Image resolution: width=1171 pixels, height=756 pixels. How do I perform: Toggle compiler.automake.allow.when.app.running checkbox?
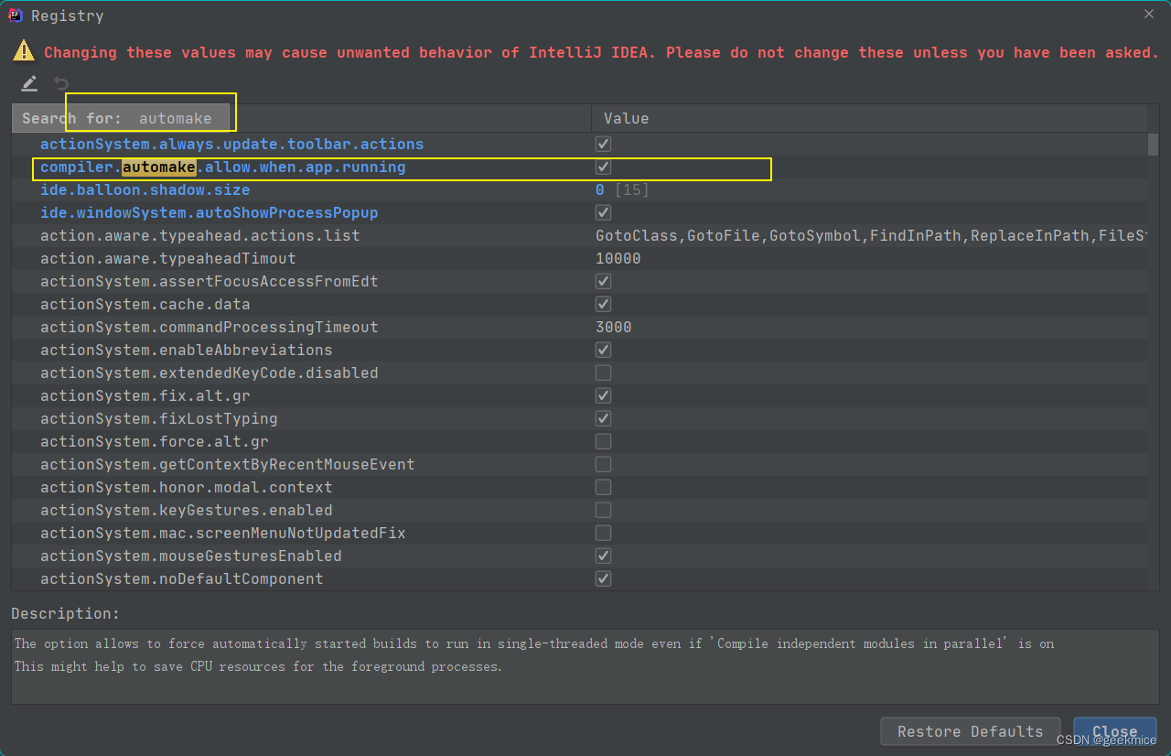603,167
